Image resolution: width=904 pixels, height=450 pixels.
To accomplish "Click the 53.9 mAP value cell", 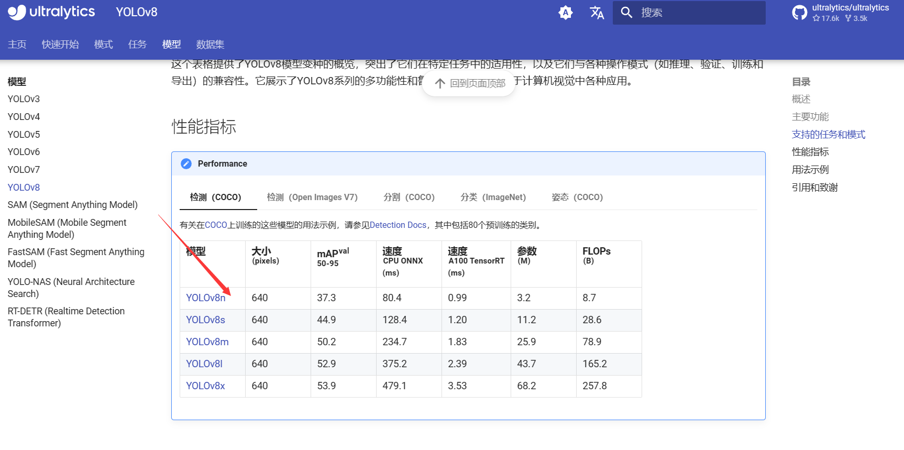I will [344, 386].
